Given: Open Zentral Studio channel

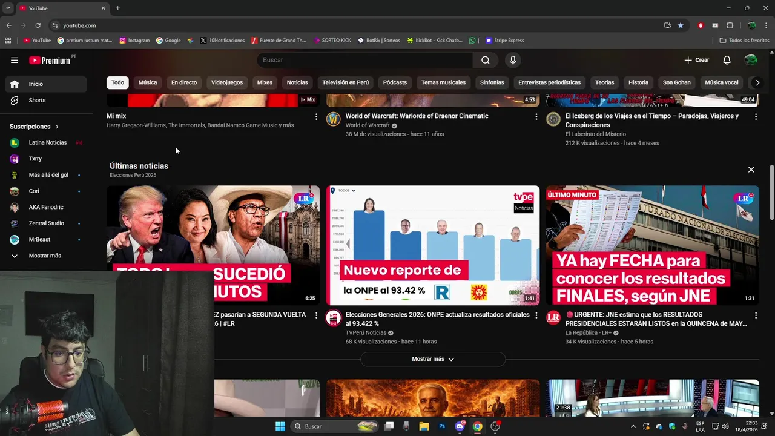Looking at the screenshot, I should (46, 223).
